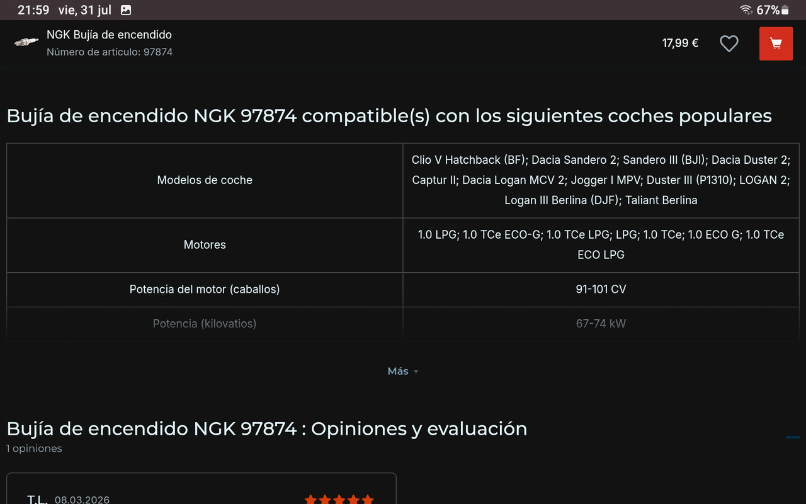806x504 pixels.
Task: Tap the reviewer name T.L.
Action: [37, 500]
